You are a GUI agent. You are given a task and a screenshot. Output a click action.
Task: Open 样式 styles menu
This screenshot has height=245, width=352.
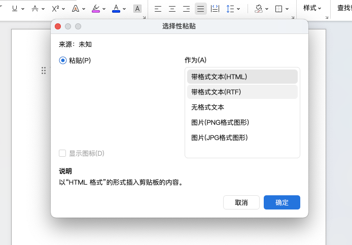[x=312, y=8]
